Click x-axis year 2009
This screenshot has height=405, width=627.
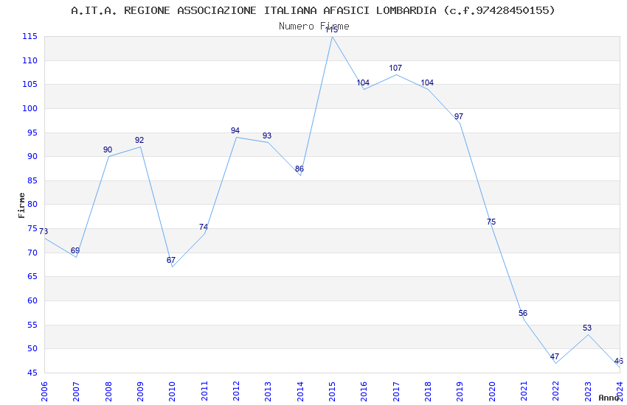[140, 391]
